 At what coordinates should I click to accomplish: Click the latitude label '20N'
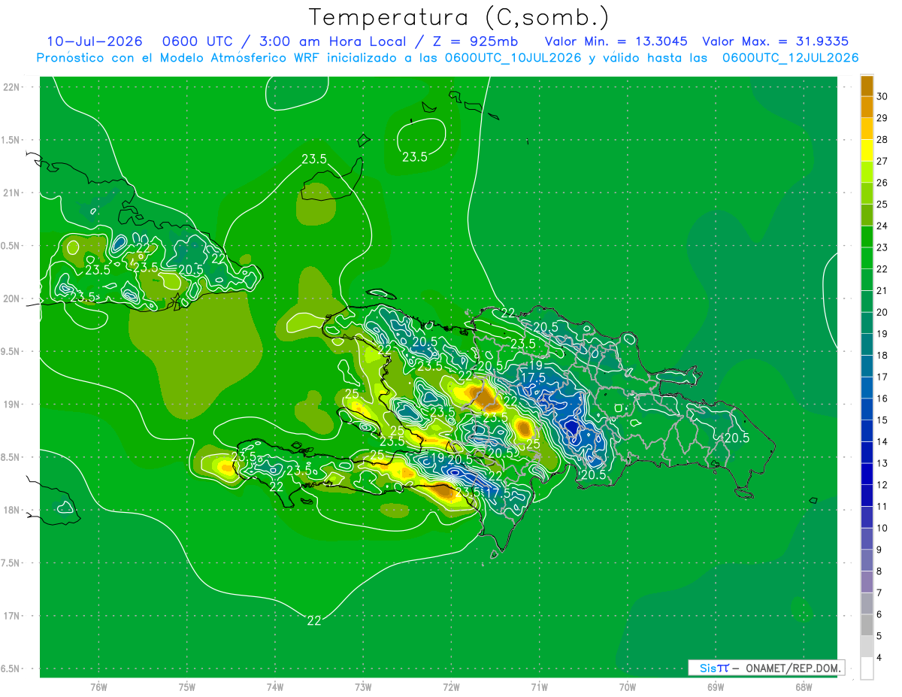(13, 298)
